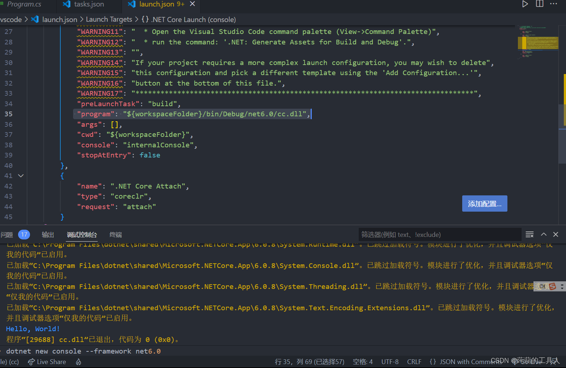
Task: Click JSON with Comments language mode
Action: (471, 362)
